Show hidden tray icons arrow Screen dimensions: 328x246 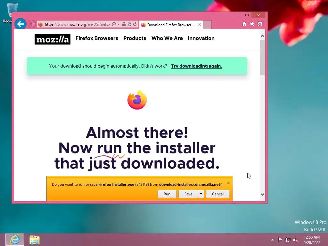tap(272, 240)
